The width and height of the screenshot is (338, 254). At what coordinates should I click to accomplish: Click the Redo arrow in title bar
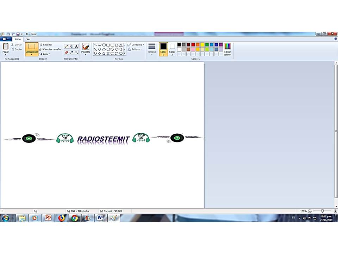click(13, 34)
